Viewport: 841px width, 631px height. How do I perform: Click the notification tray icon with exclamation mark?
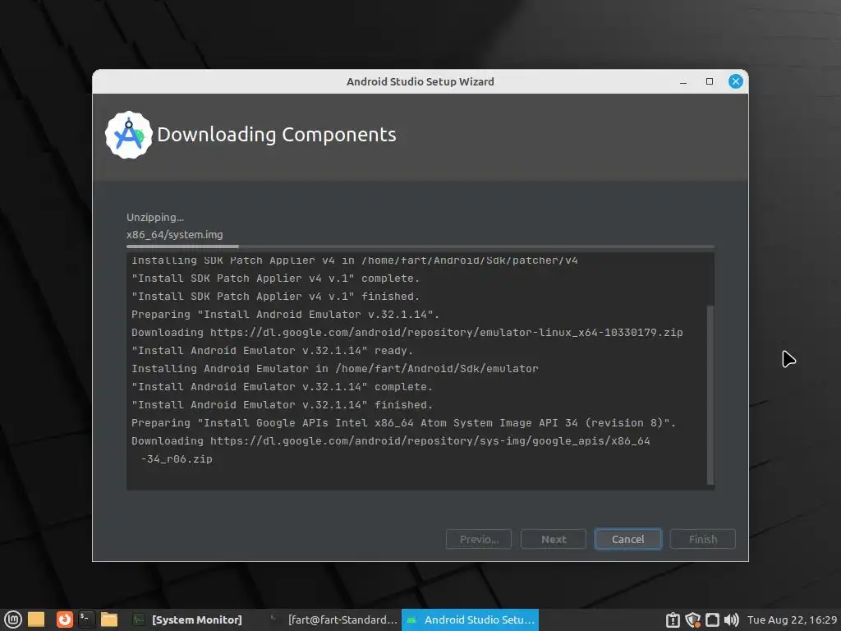pos(673,620)
